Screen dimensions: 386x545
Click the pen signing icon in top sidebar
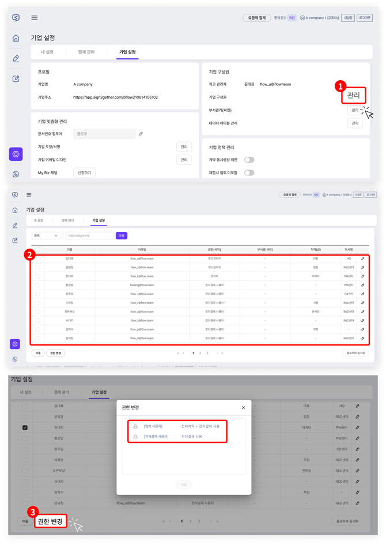click(16, 59)
